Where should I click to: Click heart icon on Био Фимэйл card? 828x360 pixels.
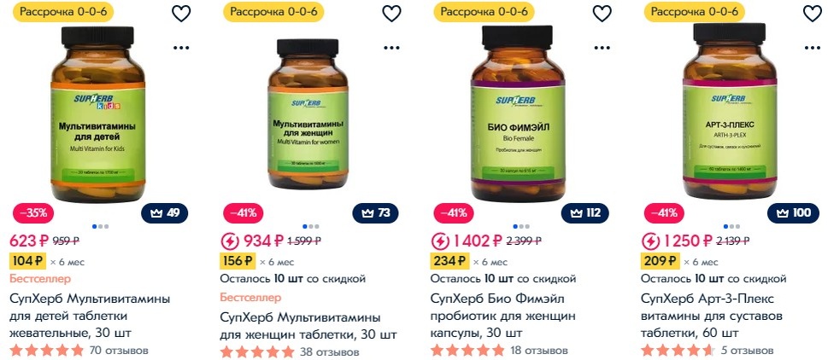pos(602,13)
